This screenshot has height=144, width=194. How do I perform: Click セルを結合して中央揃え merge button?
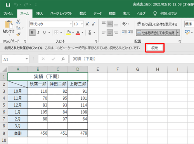pyautogui.click(x=156, y=33)
